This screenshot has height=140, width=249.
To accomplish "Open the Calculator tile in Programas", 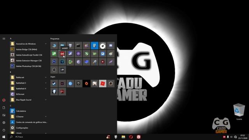I will point(95,45).
